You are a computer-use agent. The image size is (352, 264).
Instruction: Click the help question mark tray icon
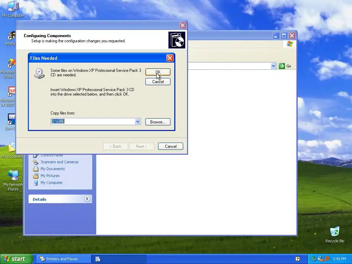297,259
